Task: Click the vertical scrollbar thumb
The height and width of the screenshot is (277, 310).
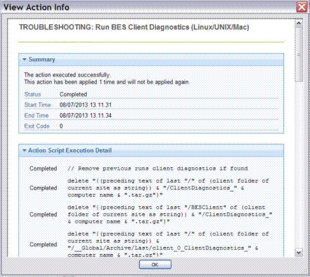Action: (x=299, y=54)
